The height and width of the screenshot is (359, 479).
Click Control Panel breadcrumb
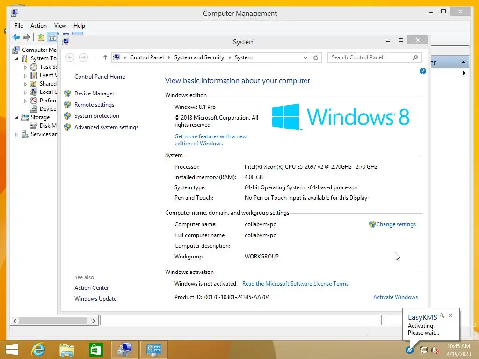(146, 57)
